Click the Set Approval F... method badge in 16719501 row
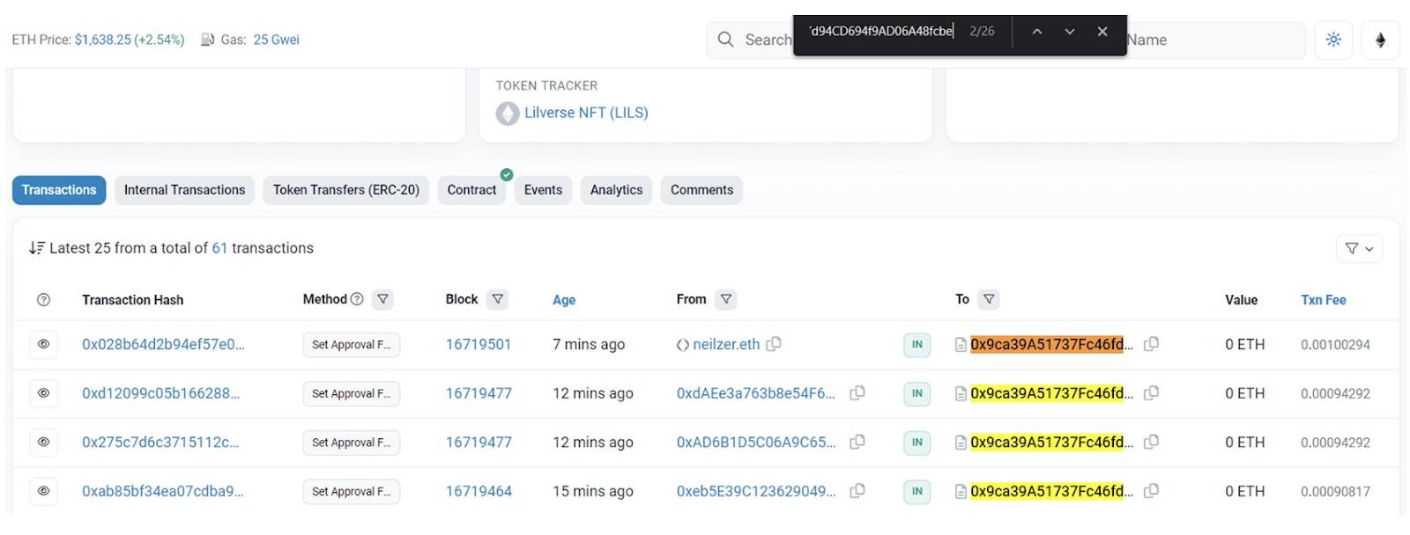Viewport: 1410px width, 535px height. click(351, 345)
